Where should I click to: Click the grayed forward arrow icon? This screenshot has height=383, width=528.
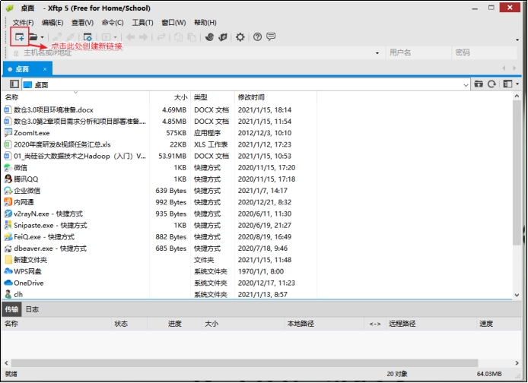click(144, 37)
